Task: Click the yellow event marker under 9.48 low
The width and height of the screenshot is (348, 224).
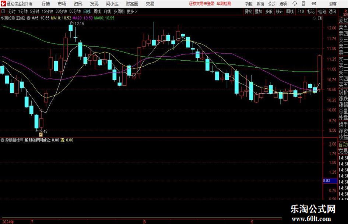Action: click(41, 134)
